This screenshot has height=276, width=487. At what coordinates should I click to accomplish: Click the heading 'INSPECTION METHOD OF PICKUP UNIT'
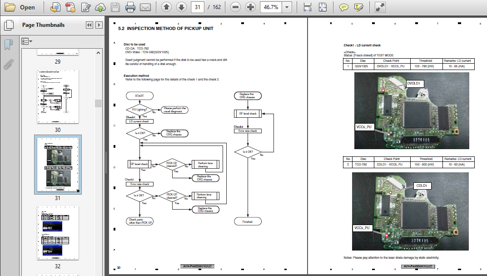(x=170, y=28)
